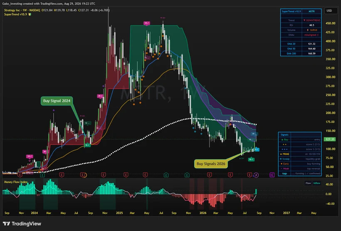The image size is (341, 231).
Task: Click the EMA 20 value 121.32
Action: (311, 44)
